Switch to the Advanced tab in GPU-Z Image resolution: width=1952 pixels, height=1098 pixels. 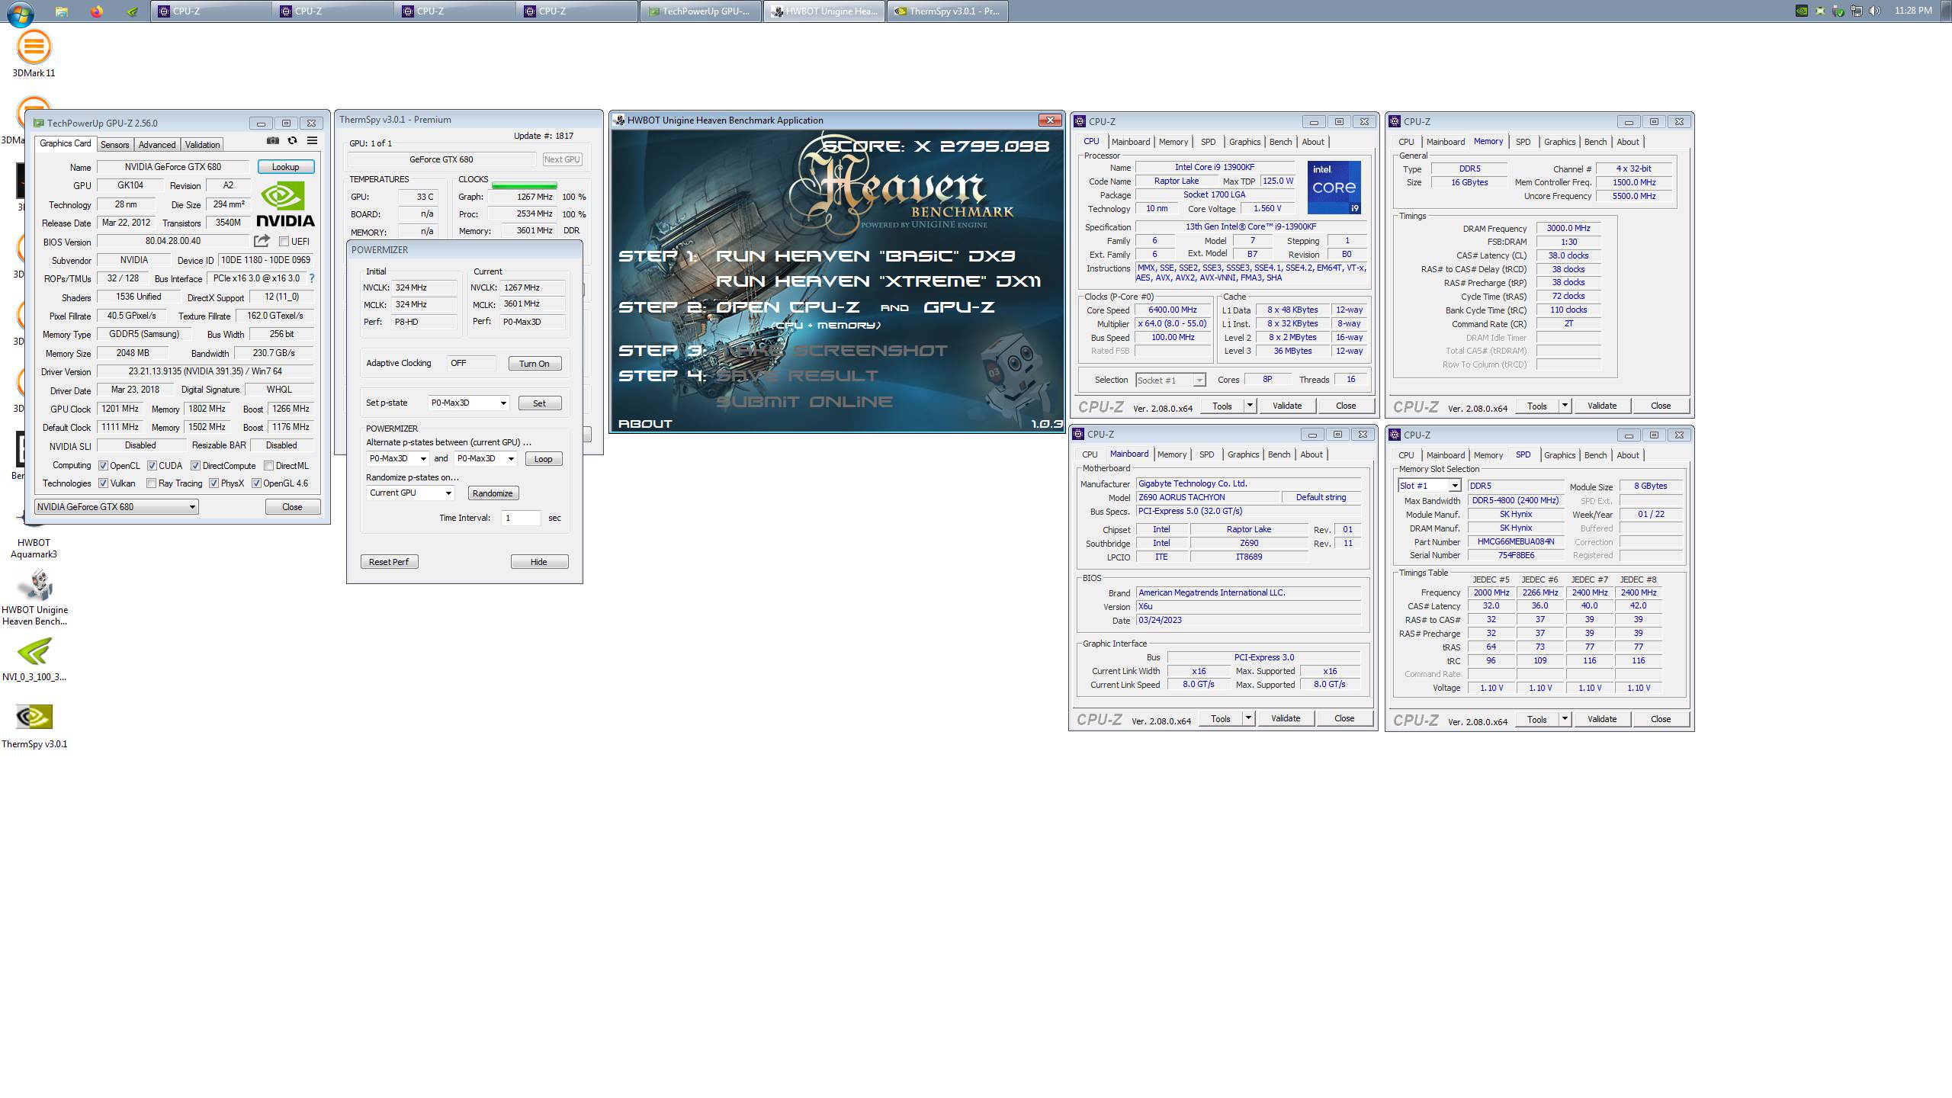pyautogui.click(x=157, y=145)
